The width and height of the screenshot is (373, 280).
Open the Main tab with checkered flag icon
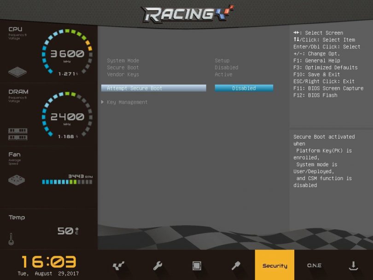(118, 266)
